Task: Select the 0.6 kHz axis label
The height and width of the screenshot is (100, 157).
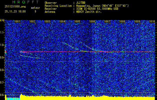Action: [x=2, y=95]
